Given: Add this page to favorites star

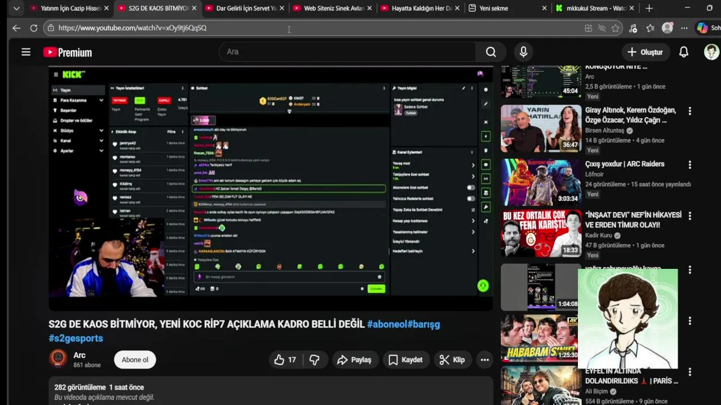Looking at the screenshot, I should point(616,28).
